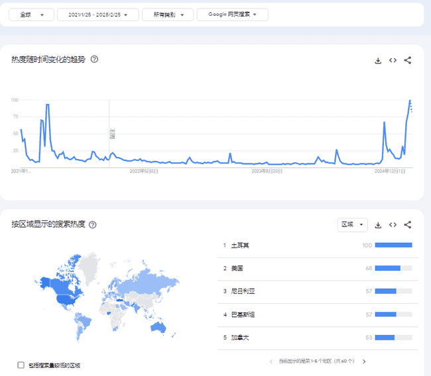Open help for 热度随时间变化的趋势
This screenshot has width=431, height=376.
[x=94, y=60]
